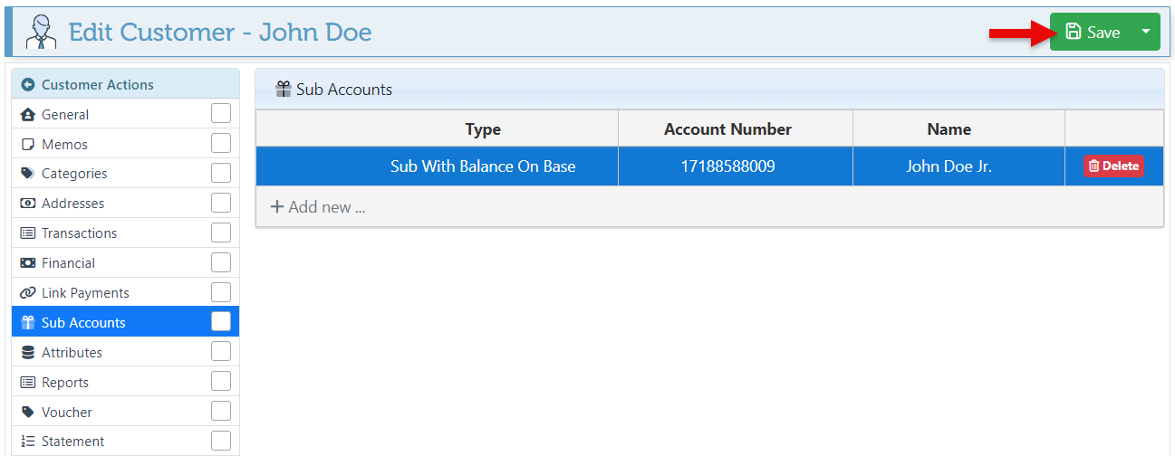
Task: Open the Addresses section
Action: (72, 204)
